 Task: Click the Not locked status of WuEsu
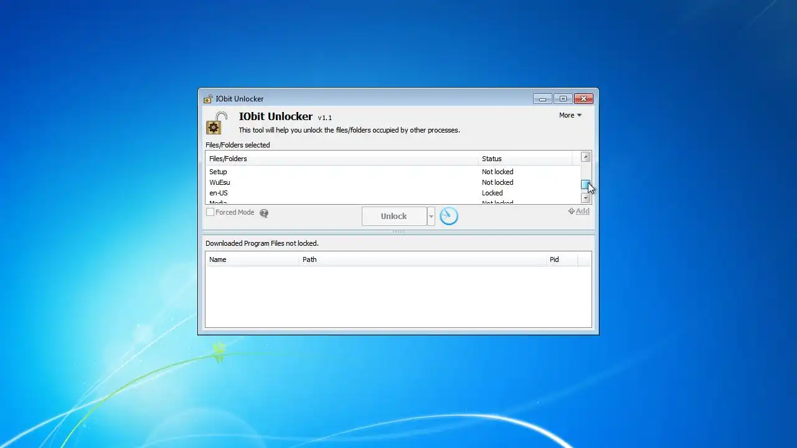(x=498, y=182)
